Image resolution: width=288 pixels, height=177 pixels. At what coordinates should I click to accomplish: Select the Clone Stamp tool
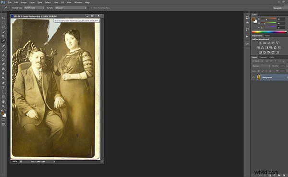click(x=3, y=55)
